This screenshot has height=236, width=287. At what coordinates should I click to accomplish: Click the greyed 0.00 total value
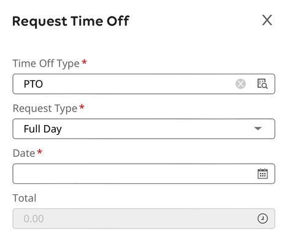point(34,219)
